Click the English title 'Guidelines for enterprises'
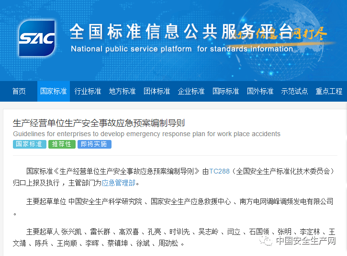 coord(146,134)
